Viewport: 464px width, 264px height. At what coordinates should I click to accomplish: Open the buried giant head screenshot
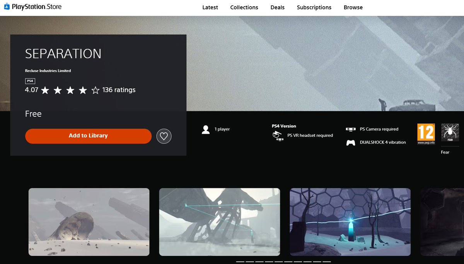pyautogui.click(x=89, y=222)
